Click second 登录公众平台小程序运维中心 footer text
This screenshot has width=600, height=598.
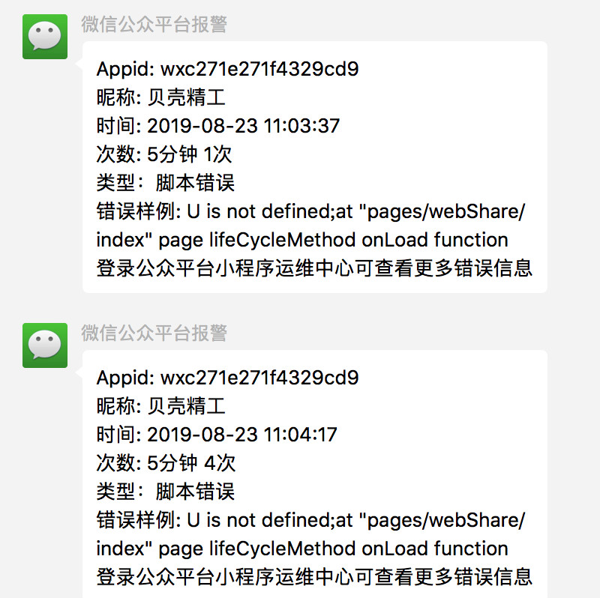tap(225, 576)
